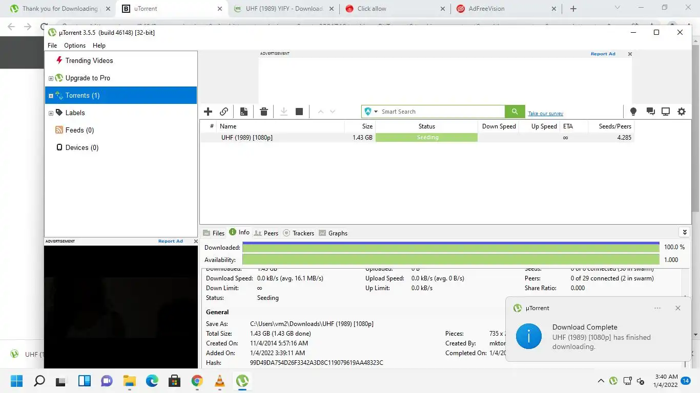Screen dimensions: 700x393
Task: Expand the Labels tree node
Action: 51,113
